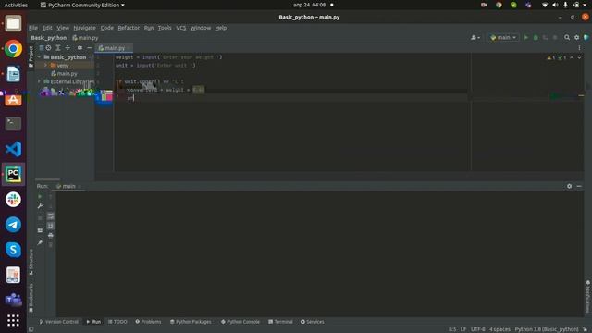Image resolution: width=592 pixels, height=333 pixels.
Task: Open the Run menu
Action: [x=149, y=28]
